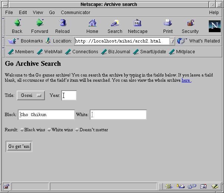Viewport: 224px width, 193px height.
Task: Click into the White player text field
Action: [118, 115]
